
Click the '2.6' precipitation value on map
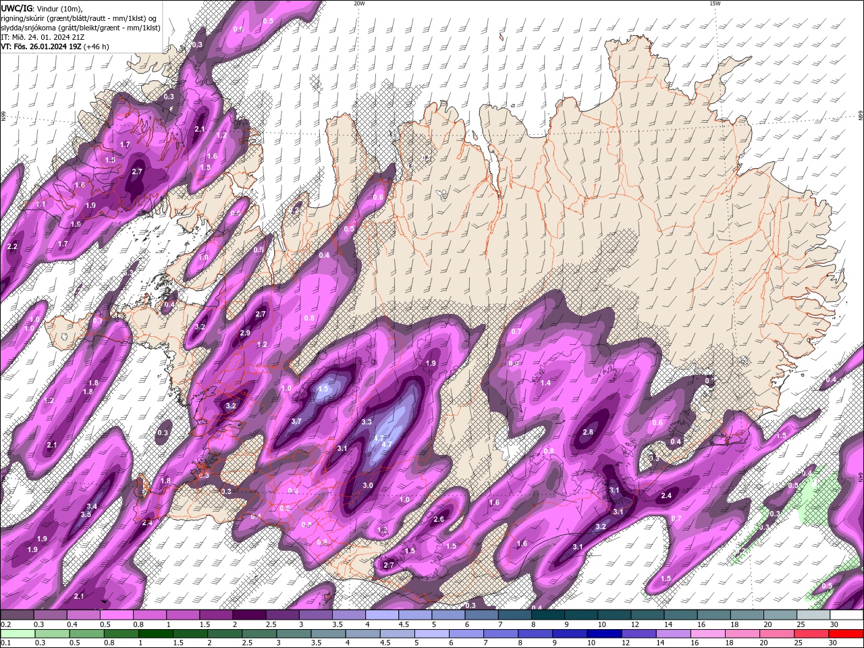439,519
